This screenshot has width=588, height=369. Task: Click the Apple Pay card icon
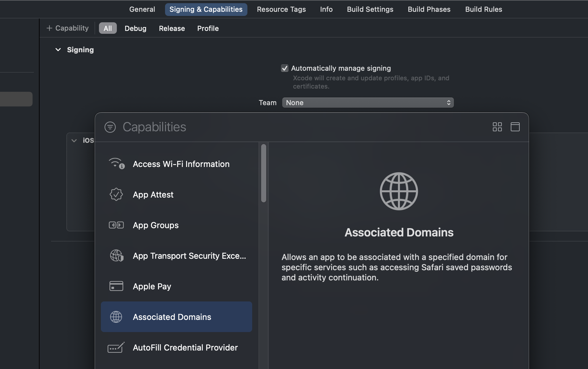116,286
